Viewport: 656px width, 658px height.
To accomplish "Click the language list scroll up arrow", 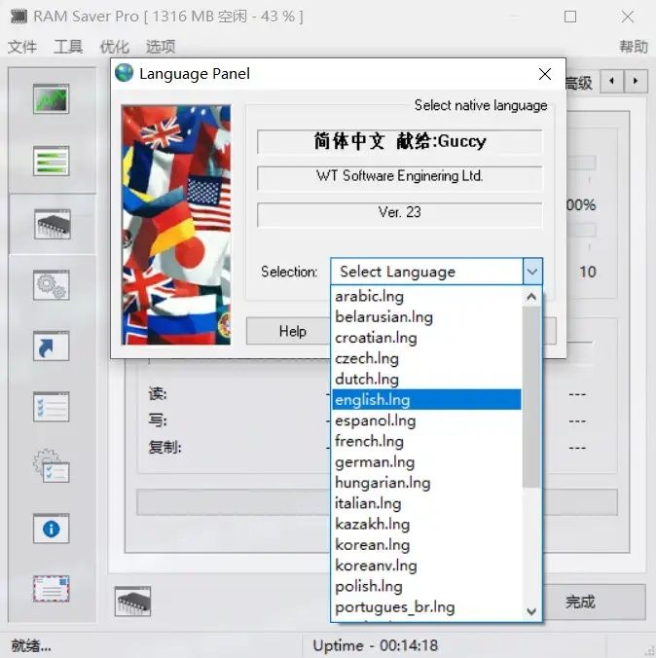I will click(531, 297).
